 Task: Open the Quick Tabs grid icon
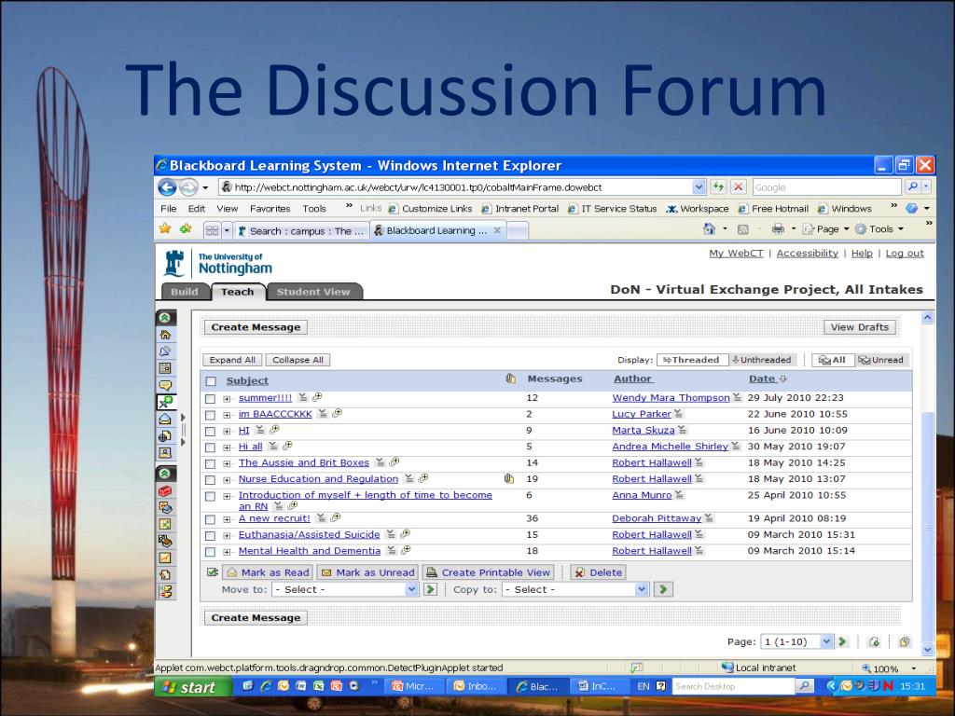pos(212,230)
